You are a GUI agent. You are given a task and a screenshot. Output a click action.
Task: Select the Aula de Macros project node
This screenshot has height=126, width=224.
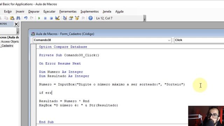click(x=9, y=37)
